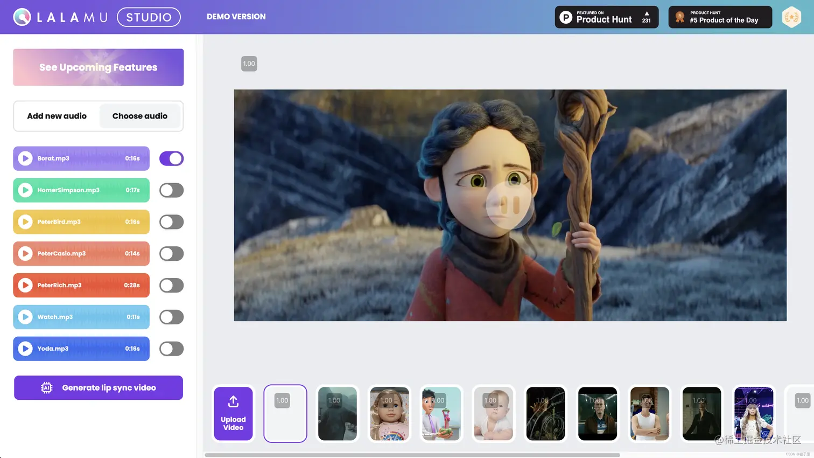
Task: Play the PeterCasio.mp3 audio clip
Action: (x=25, y=253)
